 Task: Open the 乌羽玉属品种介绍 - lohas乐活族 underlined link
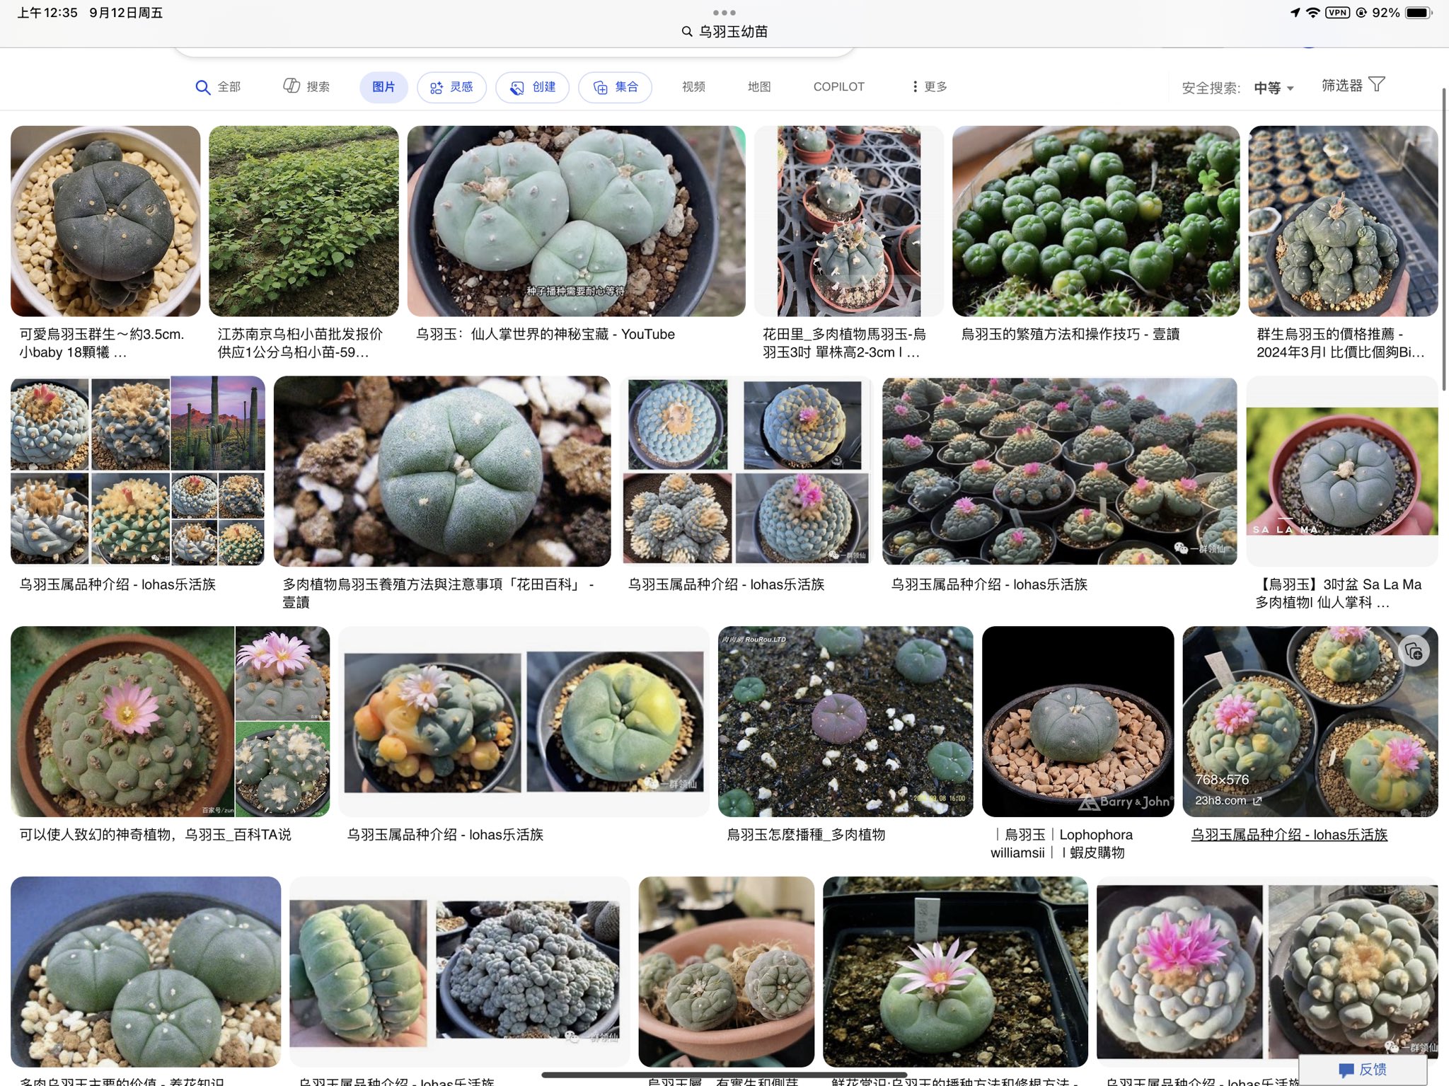pyautogui.click(x=1288, y=835)
